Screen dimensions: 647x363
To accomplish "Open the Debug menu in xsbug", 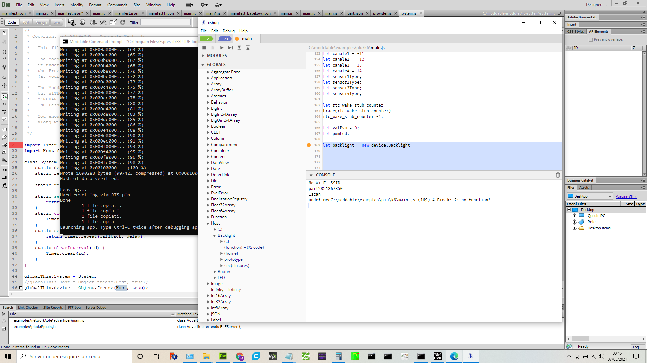I will point(228,31).
